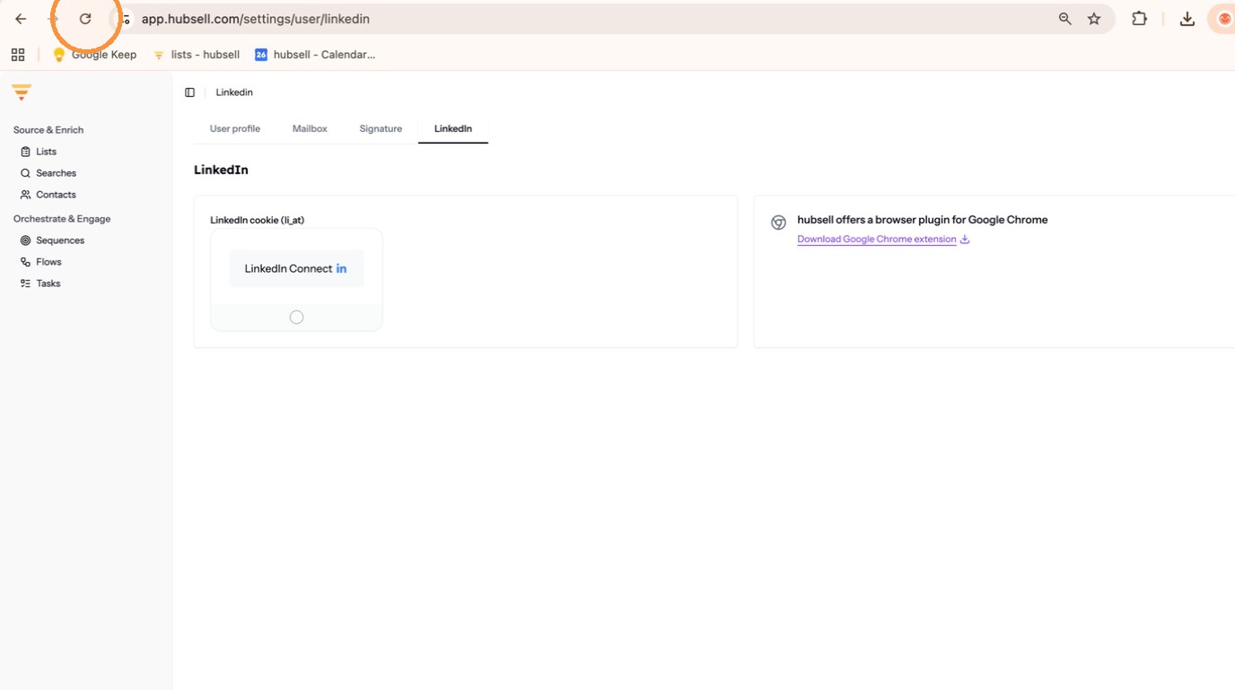Click the Chrome icon beside plugin text
Screen dimensions: 1235x690
(778, 223)
